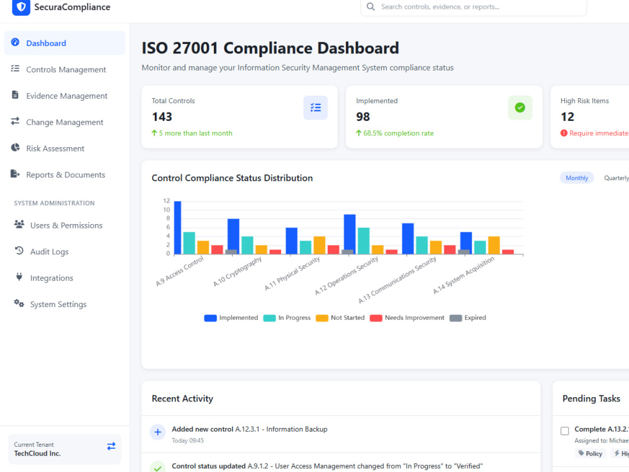Click the Recent Activity heading
The height and width of the screenshot is (472, 629).
[x=182, y=398]
